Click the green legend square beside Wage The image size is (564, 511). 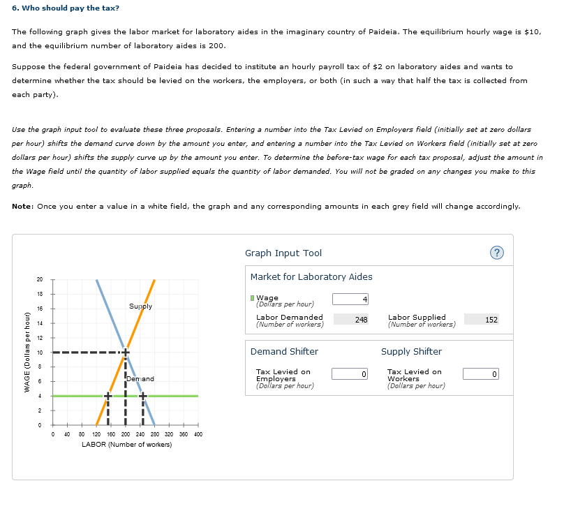click(254, 297)
